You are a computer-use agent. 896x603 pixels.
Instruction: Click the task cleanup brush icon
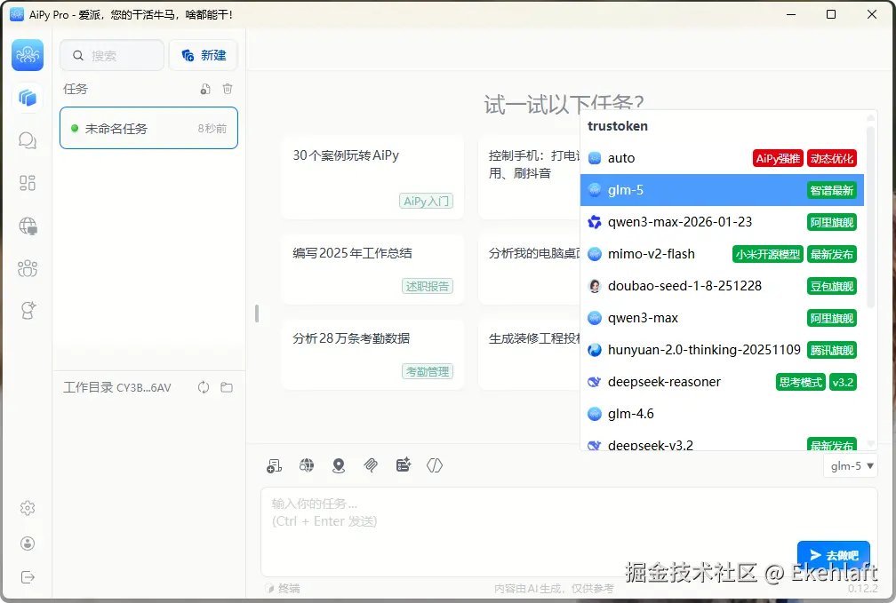coord(205,89)
